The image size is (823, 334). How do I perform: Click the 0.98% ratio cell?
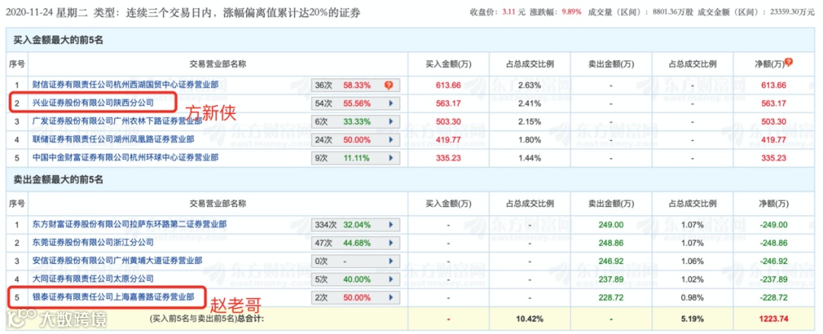point(692,297)
